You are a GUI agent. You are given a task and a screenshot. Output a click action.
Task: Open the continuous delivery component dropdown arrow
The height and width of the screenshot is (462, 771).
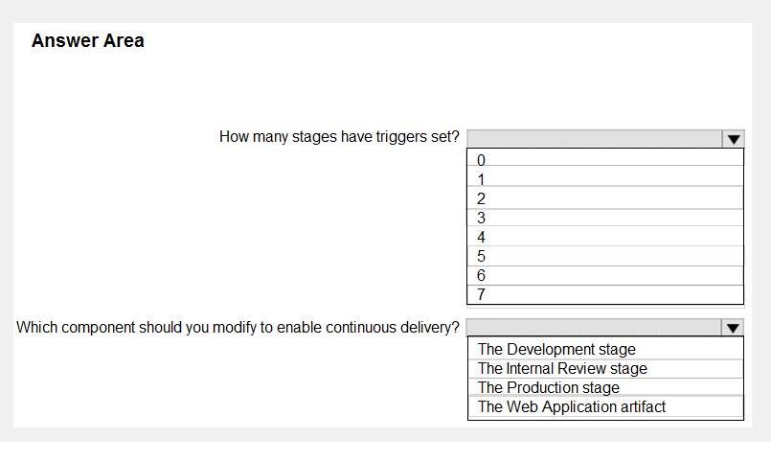[733, 328]
